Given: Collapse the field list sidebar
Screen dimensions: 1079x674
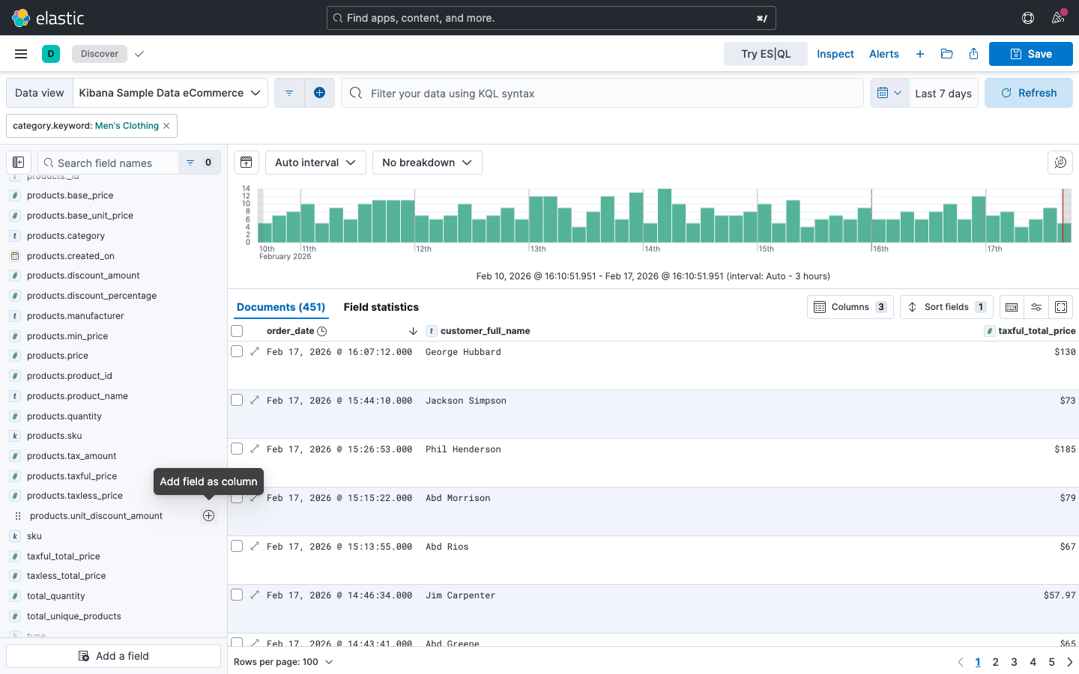Looking at the screenshot, I should click(19, 163).
